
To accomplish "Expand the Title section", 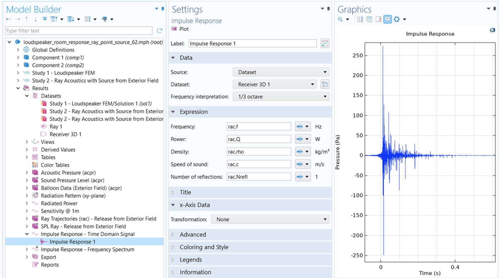I will click(x=173, y=193).
